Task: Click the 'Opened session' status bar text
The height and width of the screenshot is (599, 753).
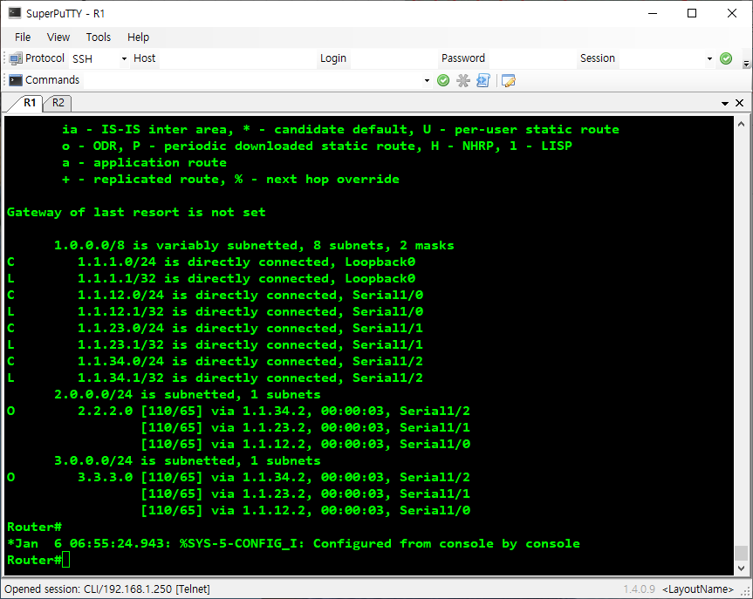Action: point(107,589)
